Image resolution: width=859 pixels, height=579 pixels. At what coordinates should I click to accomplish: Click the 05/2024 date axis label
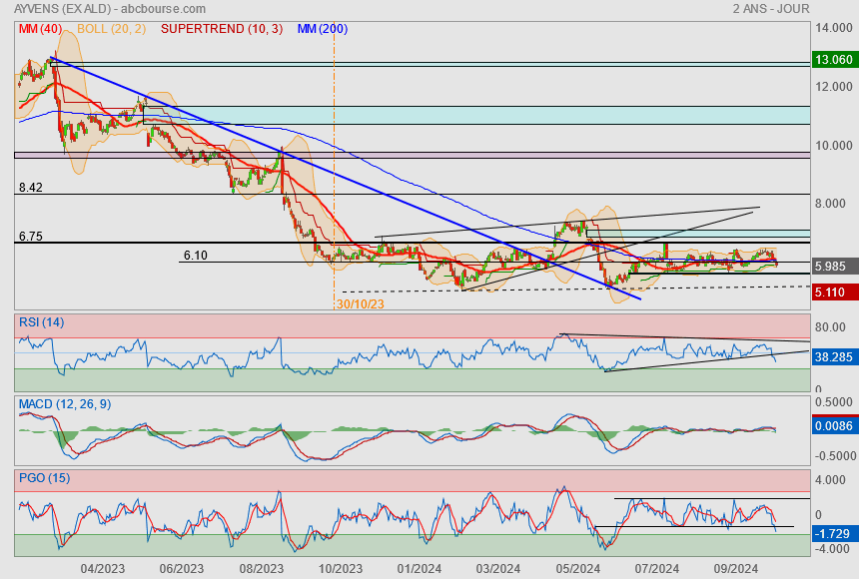click(x=577, y=569)
